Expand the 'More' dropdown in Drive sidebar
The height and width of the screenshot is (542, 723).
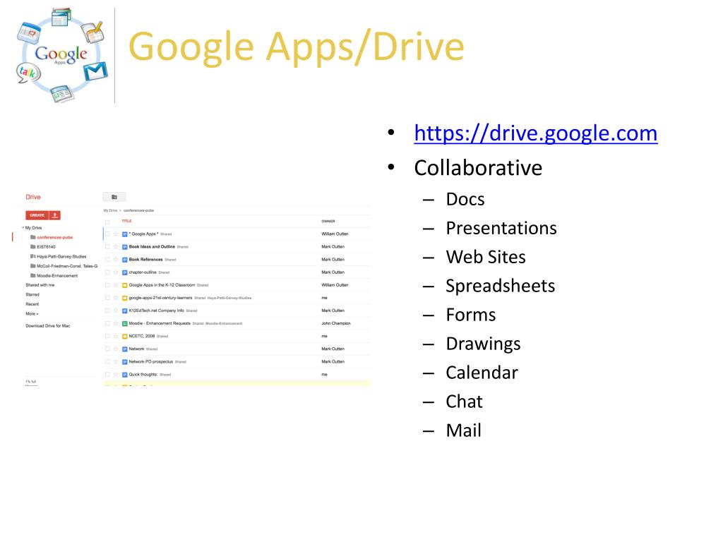point(32,314)
